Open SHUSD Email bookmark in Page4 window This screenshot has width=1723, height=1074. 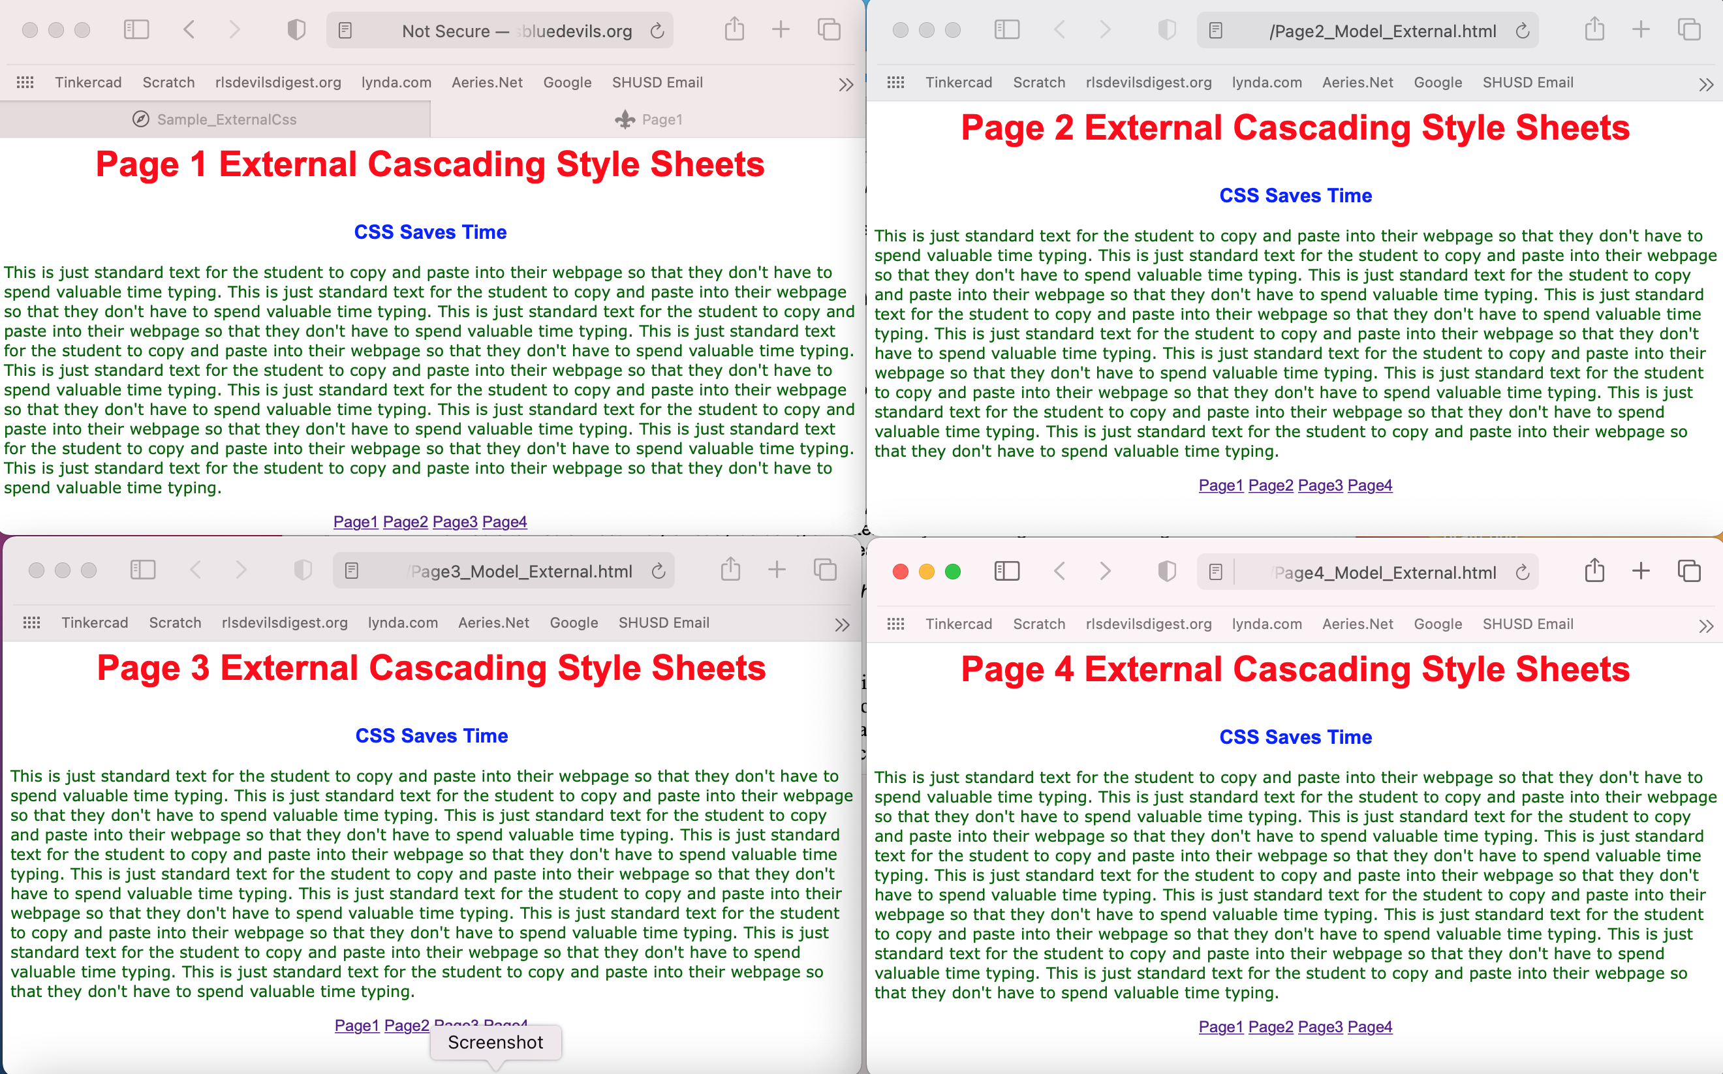click(1528, 624)
